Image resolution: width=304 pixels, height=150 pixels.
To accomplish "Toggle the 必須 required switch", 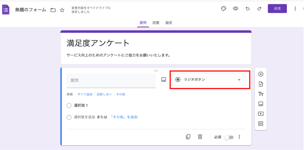I will pyautogui.click(x=229, y=137).
